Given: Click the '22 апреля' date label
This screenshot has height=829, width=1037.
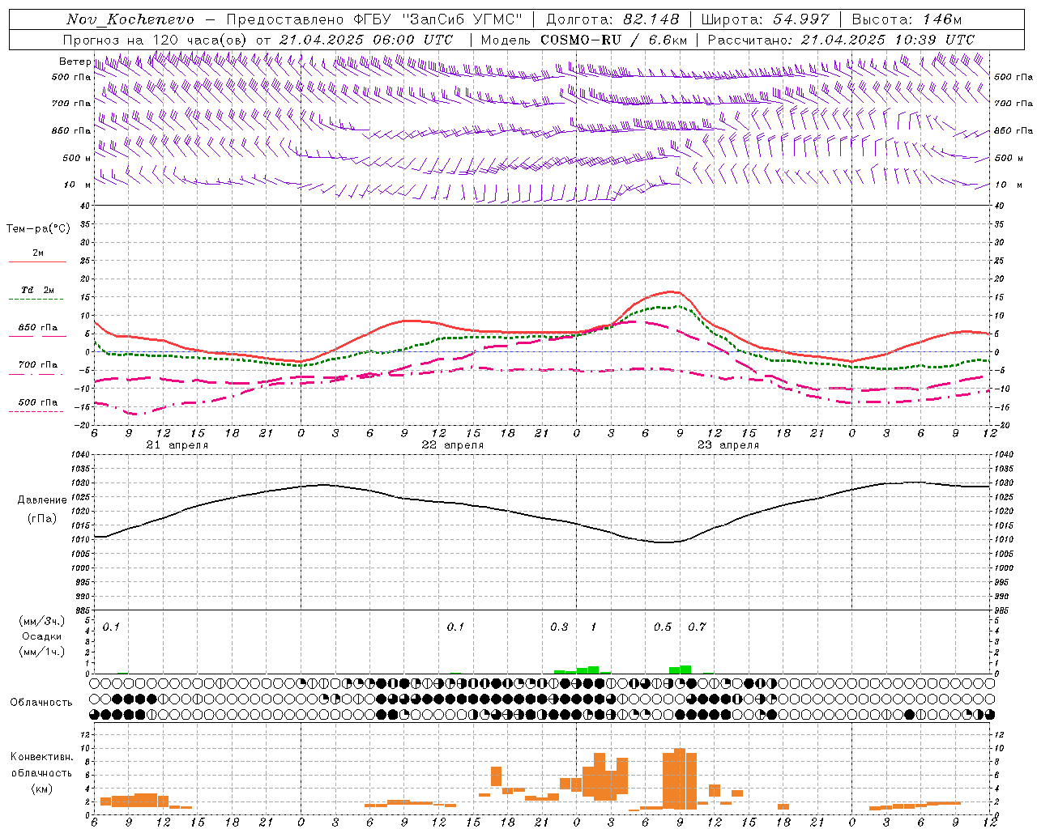Looking at the screenshot, I should 453,445.
